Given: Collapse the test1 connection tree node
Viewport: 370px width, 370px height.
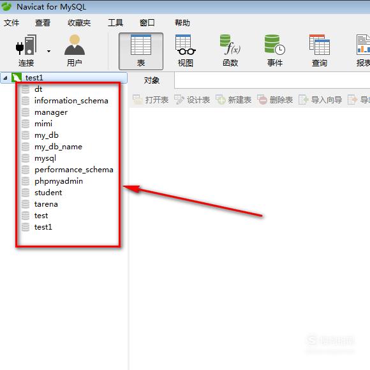Looking at the screenshot, I should (6, 78).
